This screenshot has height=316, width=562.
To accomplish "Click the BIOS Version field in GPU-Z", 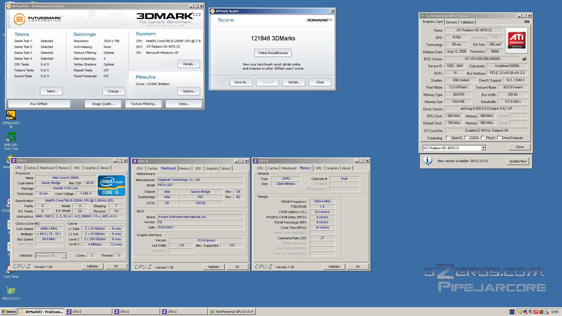I will (482, 59).
